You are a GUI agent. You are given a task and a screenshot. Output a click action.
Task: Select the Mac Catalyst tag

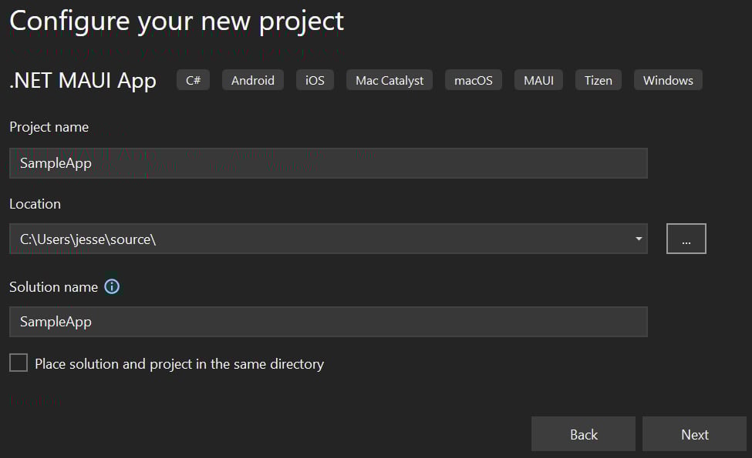(389, 80)
